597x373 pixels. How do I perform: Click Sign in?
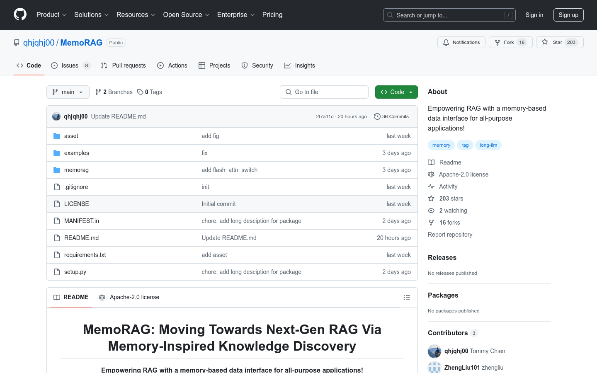[x=534, y=15]
